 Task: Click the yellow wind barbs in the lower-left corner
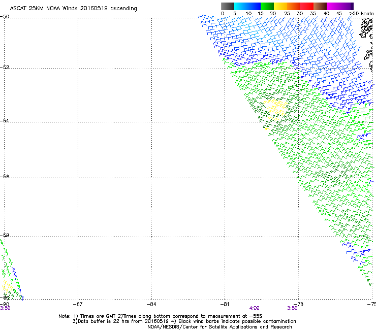[7, 286]
